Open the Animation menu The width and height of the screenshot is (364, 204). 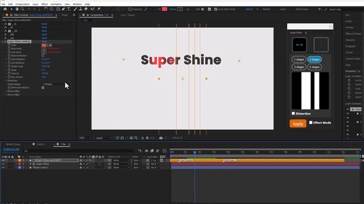pos(56,4)
